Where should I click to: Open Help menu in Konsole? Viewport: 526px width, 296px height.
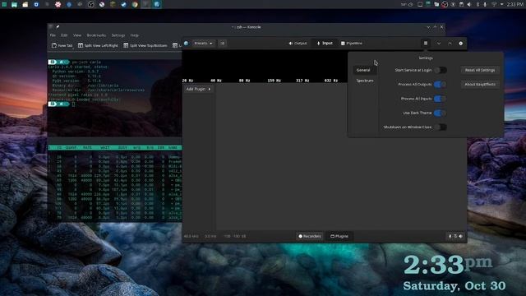tap(135, 35)
